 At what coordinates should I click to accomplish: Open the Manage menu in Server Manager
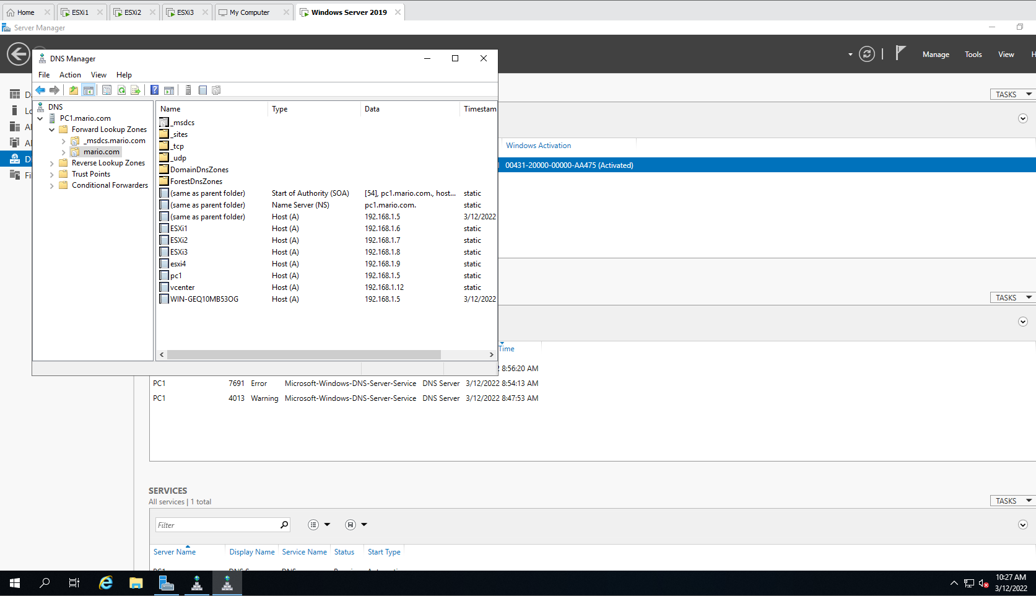[x=936, y=55]
